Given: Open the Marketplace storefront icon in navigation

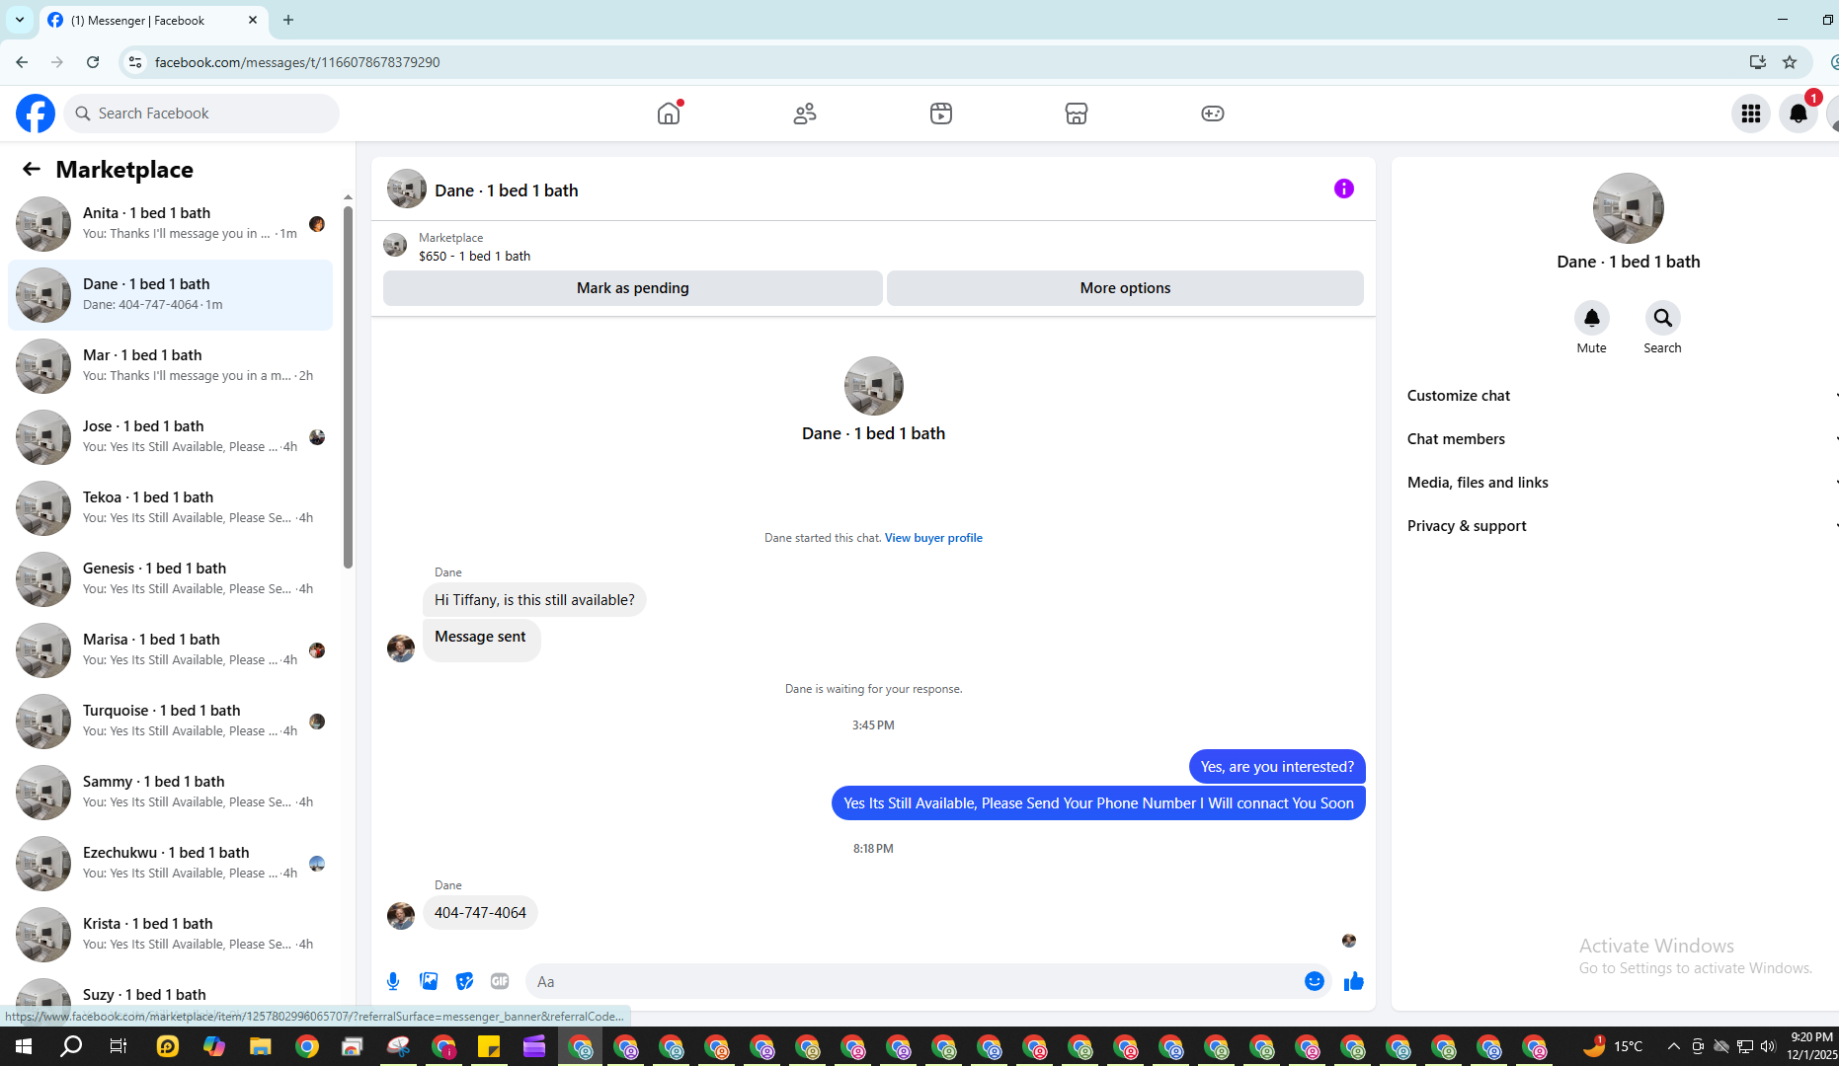Looking at the screenshot, I should click(1077, 114).
